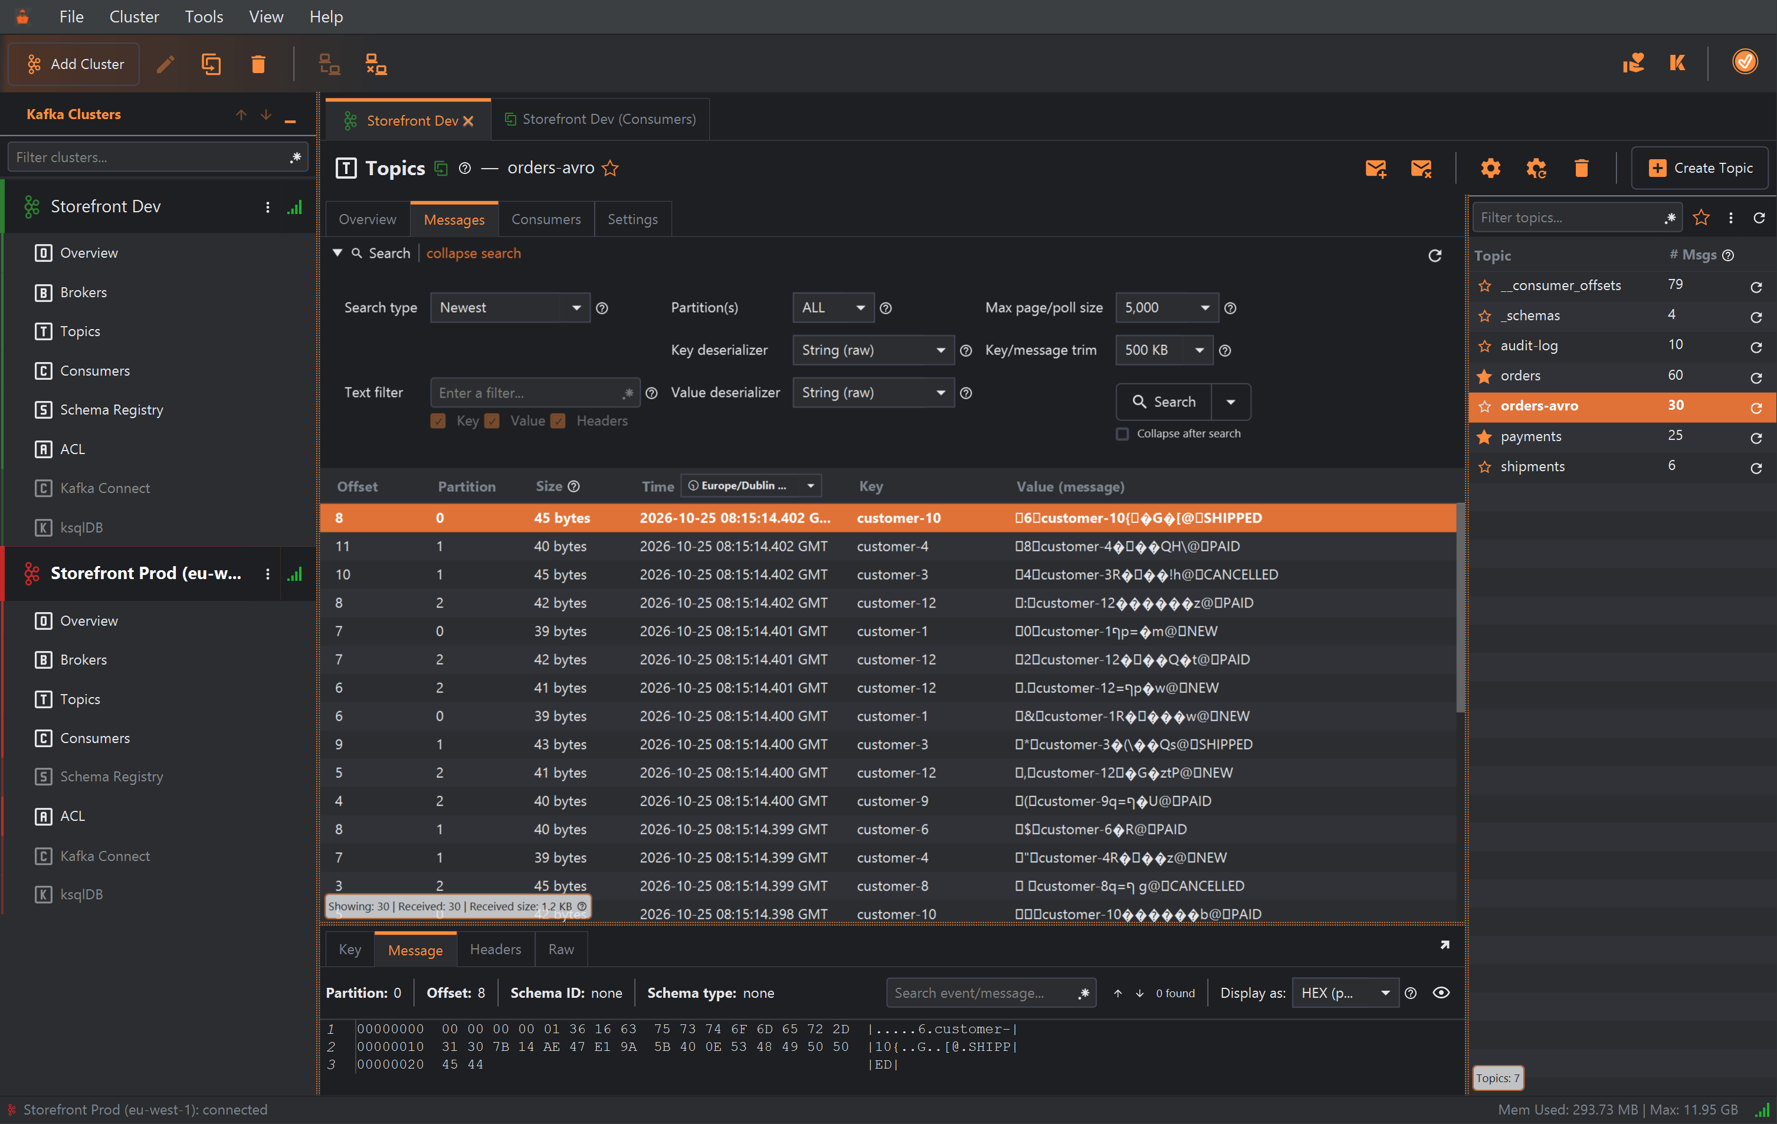Click the produce message envelope icon
The height and width of the screenshot is (1124, 1777).
pos(1376,168)
